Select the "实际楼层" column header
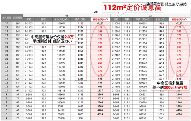 tap(18, 18)
